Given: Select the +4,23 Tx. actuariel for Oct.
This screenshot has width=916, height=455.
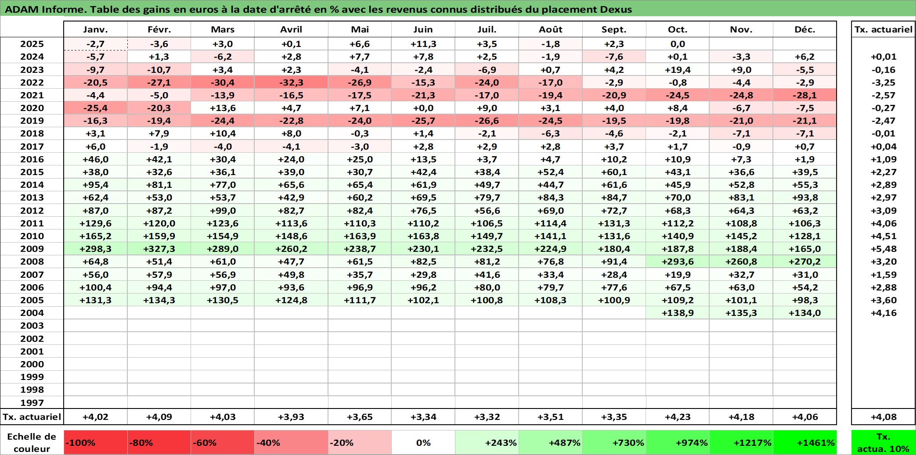Looking at the screenshot, I should (x=678, y=417).
